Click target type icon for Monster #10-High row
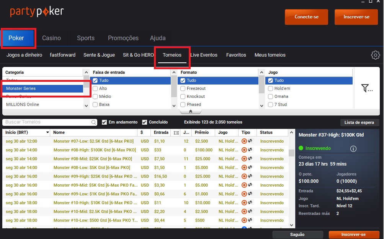 pyautogui.click(x=244, y=203)
